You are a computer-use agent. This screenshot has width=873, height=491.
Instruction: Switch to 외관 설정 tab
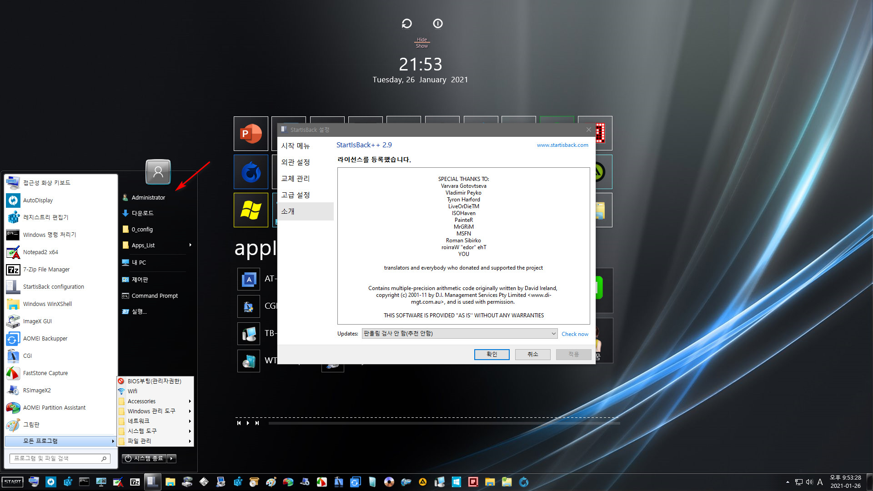[306, 162]
